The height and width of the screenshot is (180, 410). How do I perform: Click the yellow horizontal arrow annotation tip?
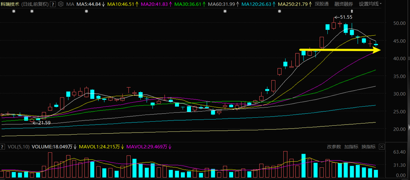coord(377,49)
